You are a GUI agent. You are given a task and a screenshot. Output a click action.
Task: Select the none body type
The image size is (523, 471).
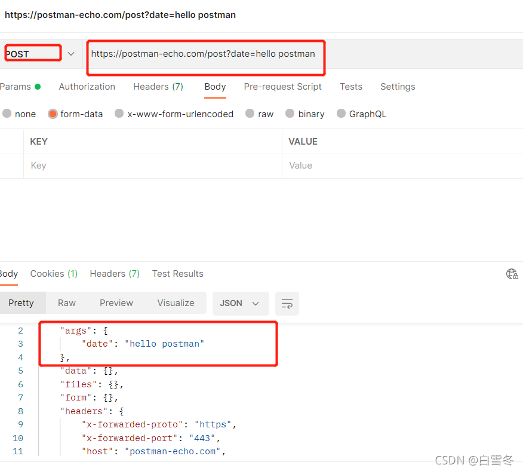click(x=19, y=114)
